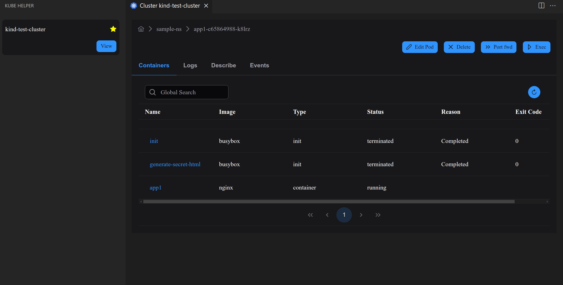Go to previous page of table

327,215
